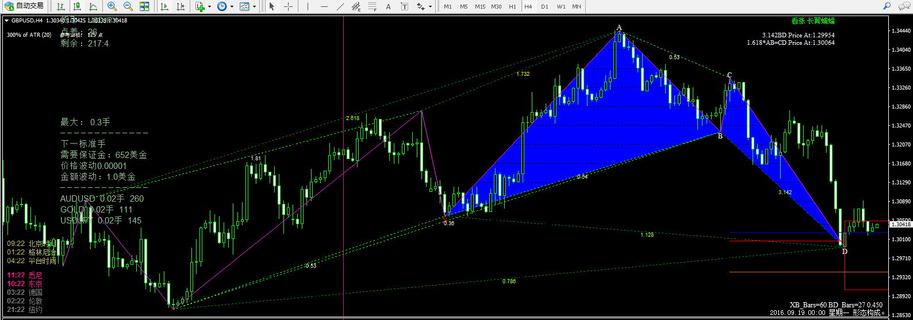Click the 3.142 ratio label
913x320 pixels.
(785, 192)
